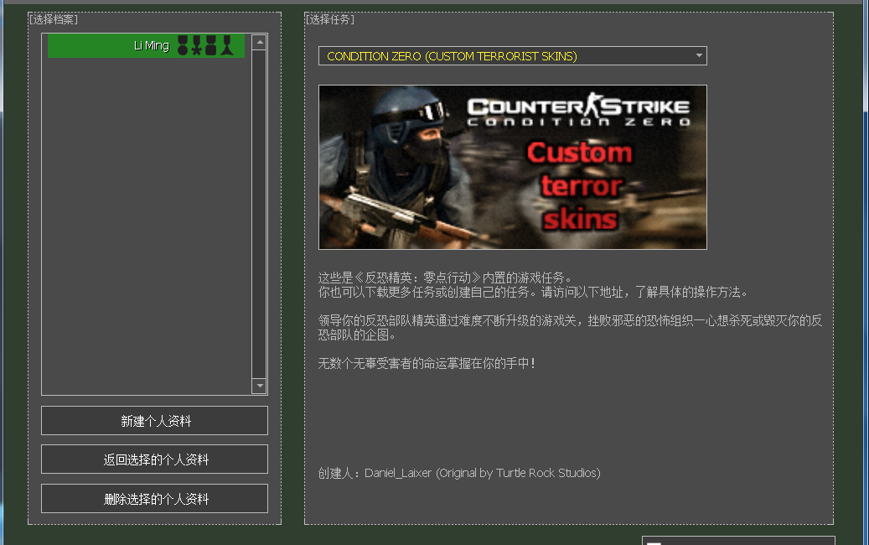This screenshot has width=869, height=545.
Task: Click the scroll-up arrow icon on the profile list
Action: [260, 43]
